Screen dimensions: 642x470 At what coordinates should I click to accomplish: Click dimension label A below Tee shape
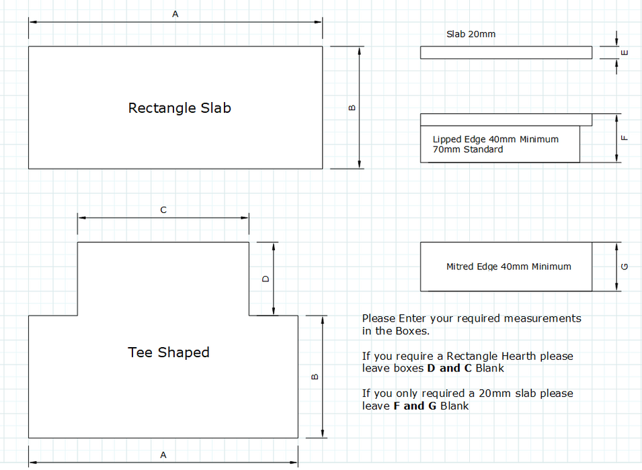163,455
